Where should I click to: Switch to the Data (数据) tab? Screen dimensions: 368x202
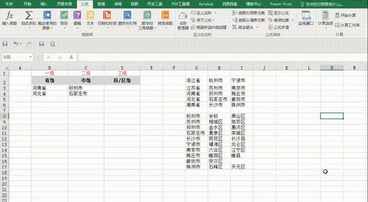click(x=101, y=4)
